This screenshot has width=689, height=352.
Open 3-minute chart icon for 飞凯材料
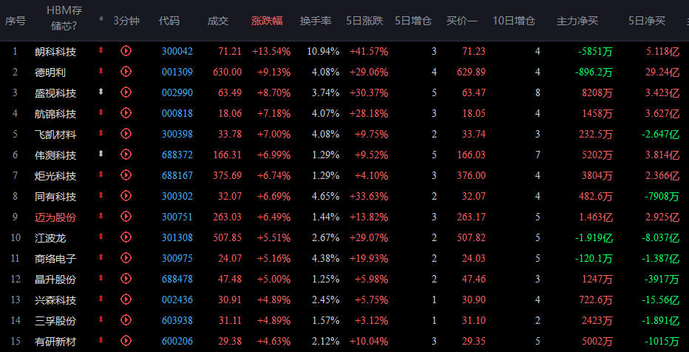tap(126, 134)
